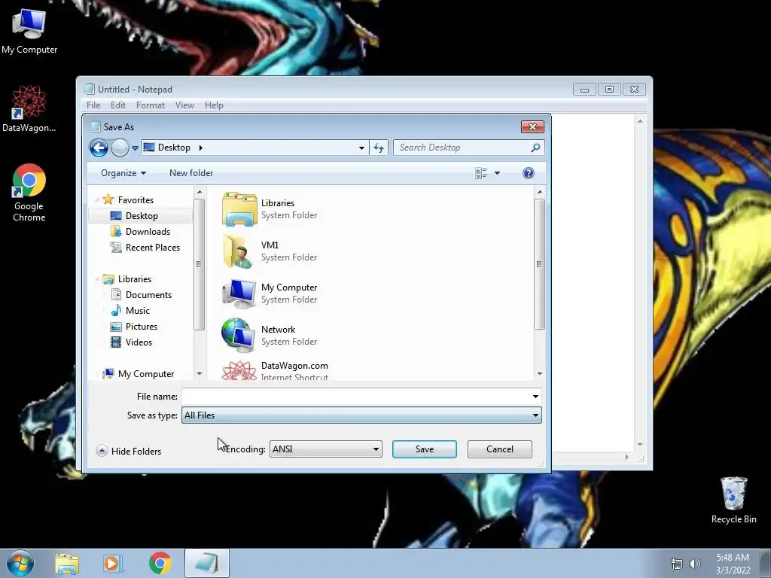This screenshot has width=771, height=578.
Task: Click the search magnifier icon
Action: pos(535,148)
